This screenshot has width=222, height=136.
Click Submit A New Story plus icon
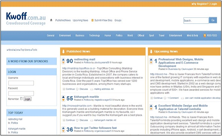point(92,20)
